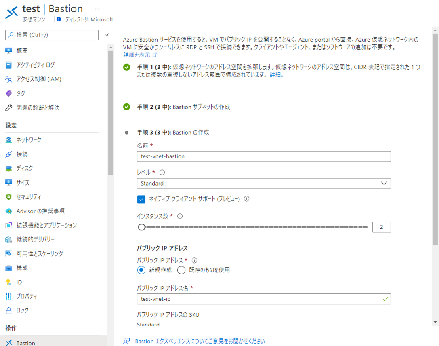Select 既存のものを使用 radio option
The height and width of the screenshot is (346, 439).
click(x=181, y=270)
